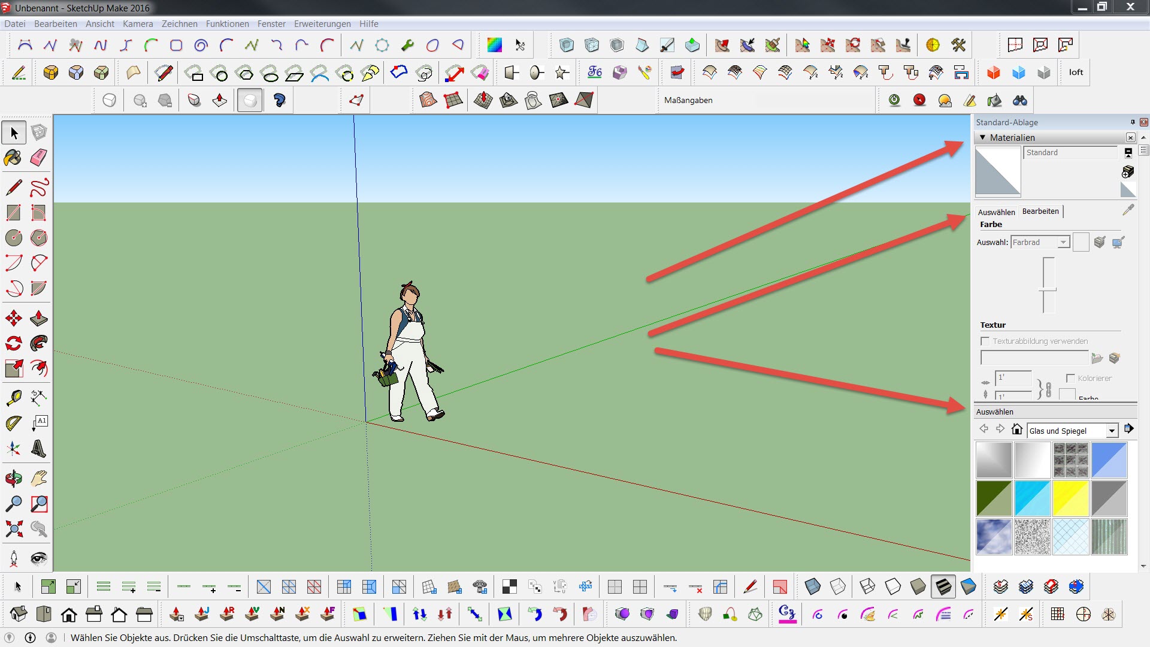
Task: Pick the Tape Measure tool
Action: (14, 398)
